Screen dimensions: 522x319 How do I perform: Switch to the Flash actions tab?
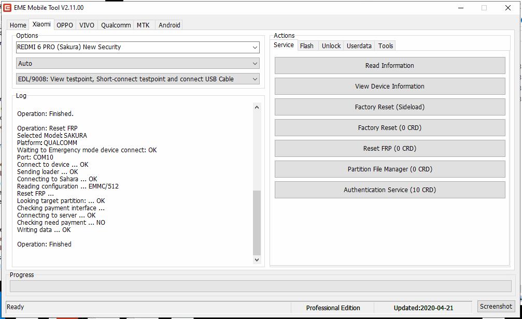(x=306, y=46)
